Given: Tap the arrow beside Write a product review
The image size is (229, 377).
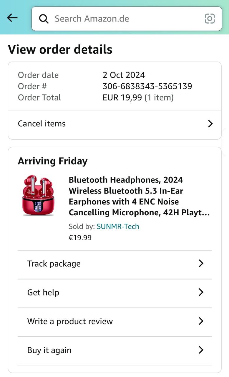Looking at the screenshot, I should (201, 321).
